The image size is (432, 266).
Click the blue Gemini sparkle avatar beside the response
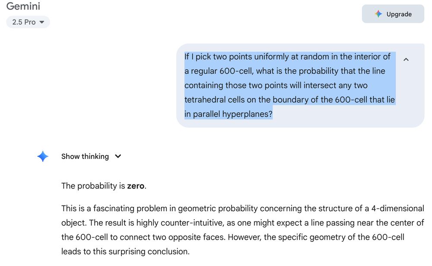pos(43,156)
